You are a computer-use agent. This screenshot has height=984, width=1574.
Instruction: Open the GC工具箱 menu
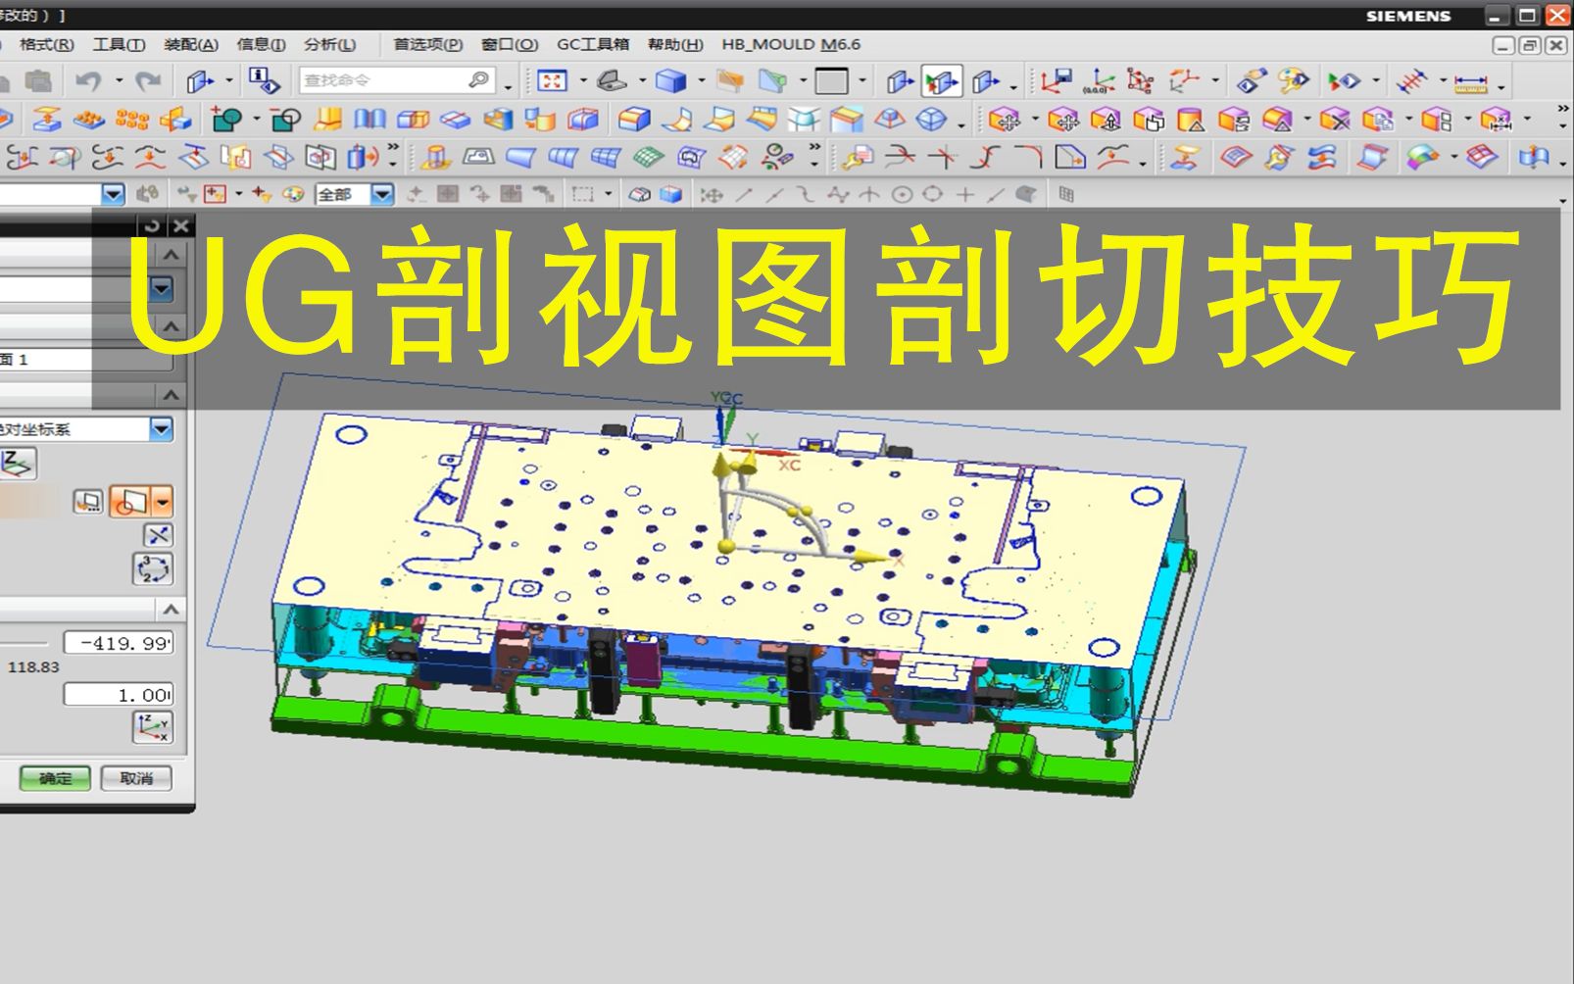pos(593,44)
